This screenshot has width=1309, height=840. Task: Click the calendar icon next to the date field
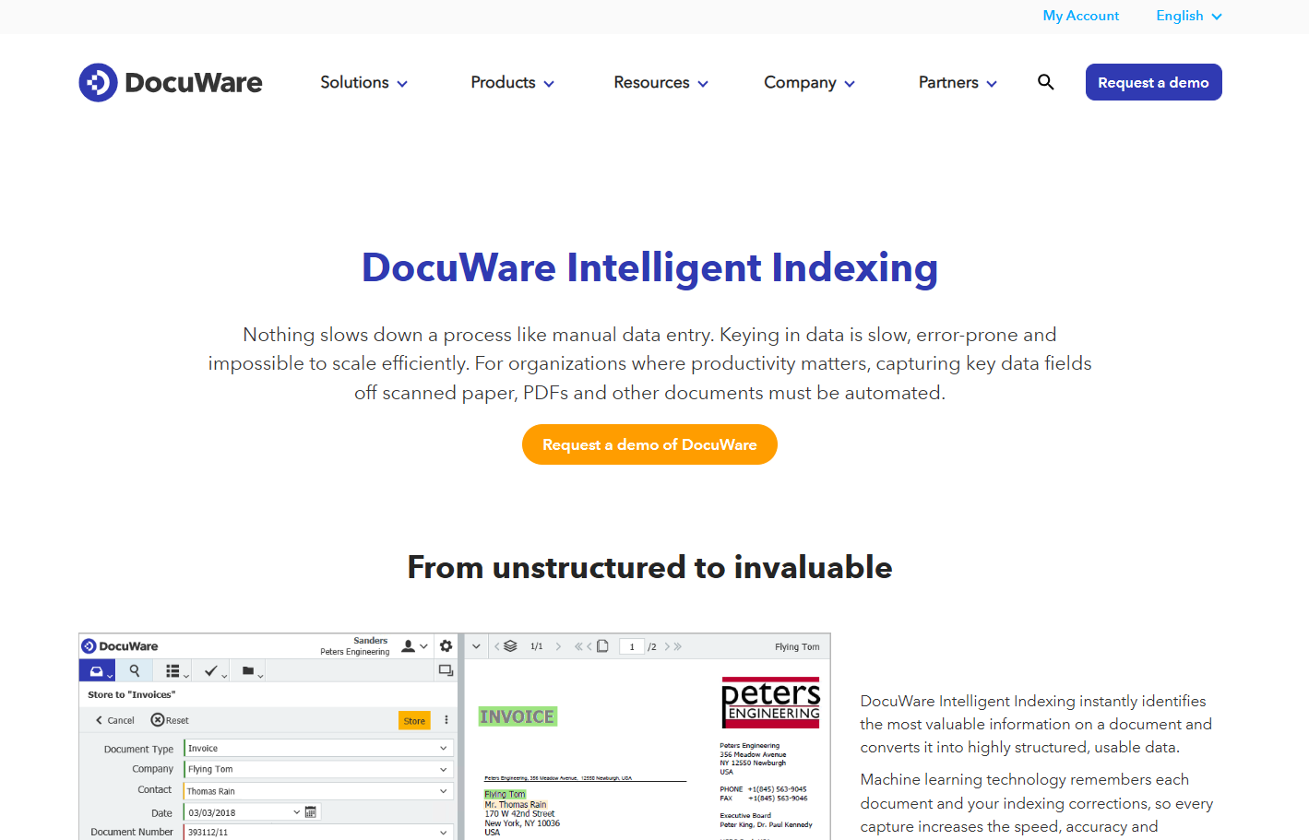pos(311,812)
